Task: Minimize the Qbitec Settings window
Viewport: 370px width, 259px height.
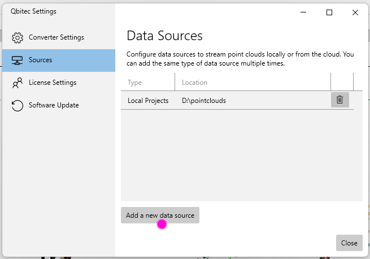Action: [x=303, y=12]
